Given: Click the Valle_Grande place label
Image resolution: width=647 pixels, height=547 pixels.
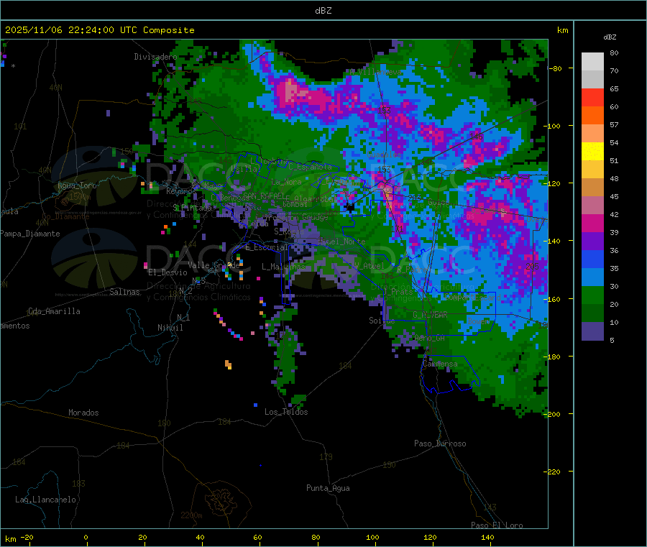Looking at the screenshot, I should coord(214,265).
